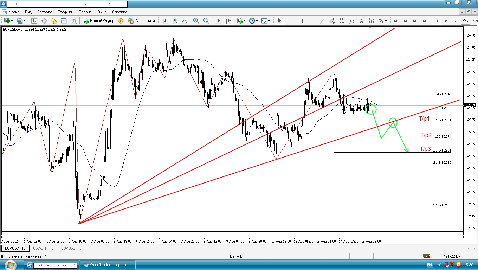Select the S/L-1.2345 level label
The height and width of the screenshot is (270, 478).
click(x=443, y=94)
